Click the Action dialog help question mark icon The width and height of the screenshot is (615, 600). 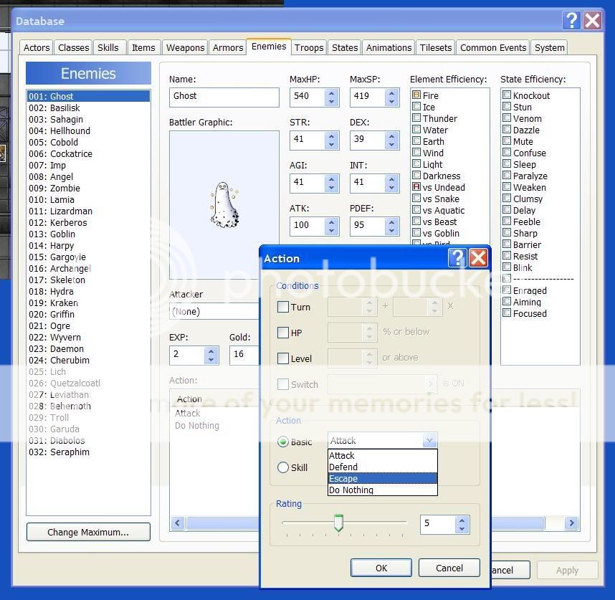coord(457,258)
